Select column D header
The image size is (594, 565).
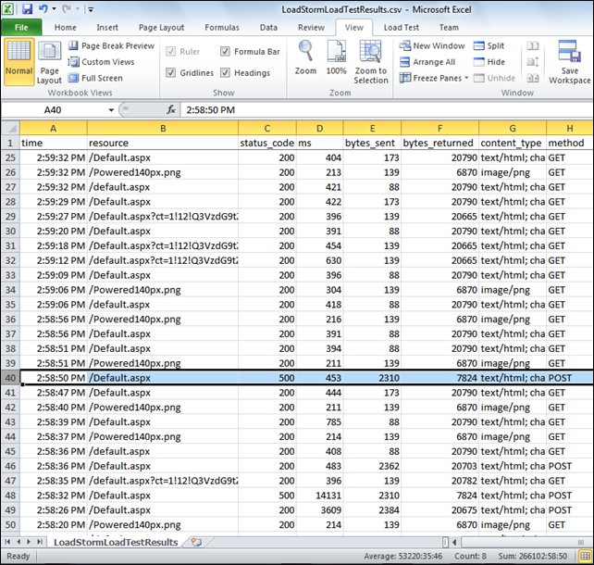(x=320, y=128)
